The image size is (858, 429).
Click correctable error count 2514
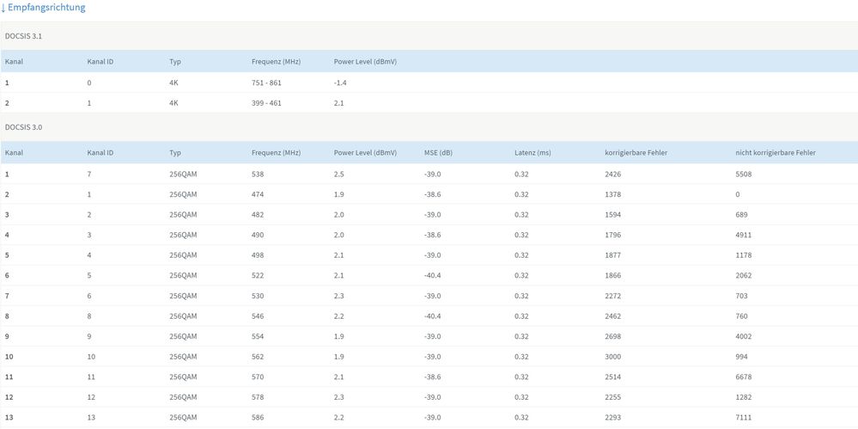(613, 377)
